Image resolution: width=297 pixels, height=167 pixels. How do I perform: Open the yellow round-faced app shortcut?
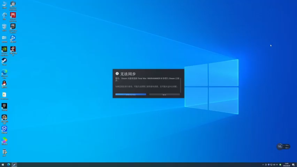[x=4, y=119]
